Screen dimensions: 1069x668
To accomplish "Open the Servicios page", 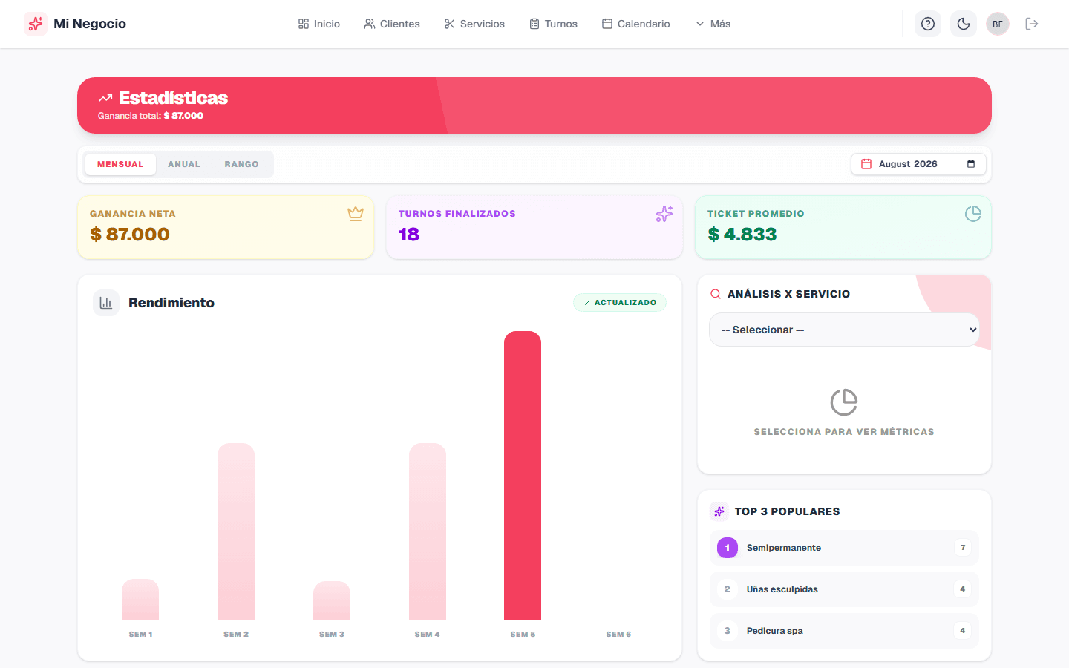I will tap(474, 24).
